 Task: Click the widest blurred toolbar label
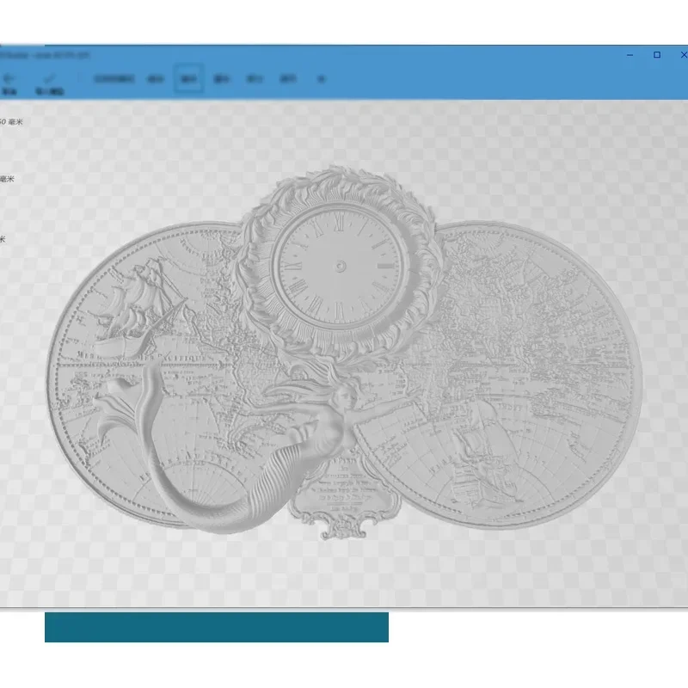tap(114, 79)
